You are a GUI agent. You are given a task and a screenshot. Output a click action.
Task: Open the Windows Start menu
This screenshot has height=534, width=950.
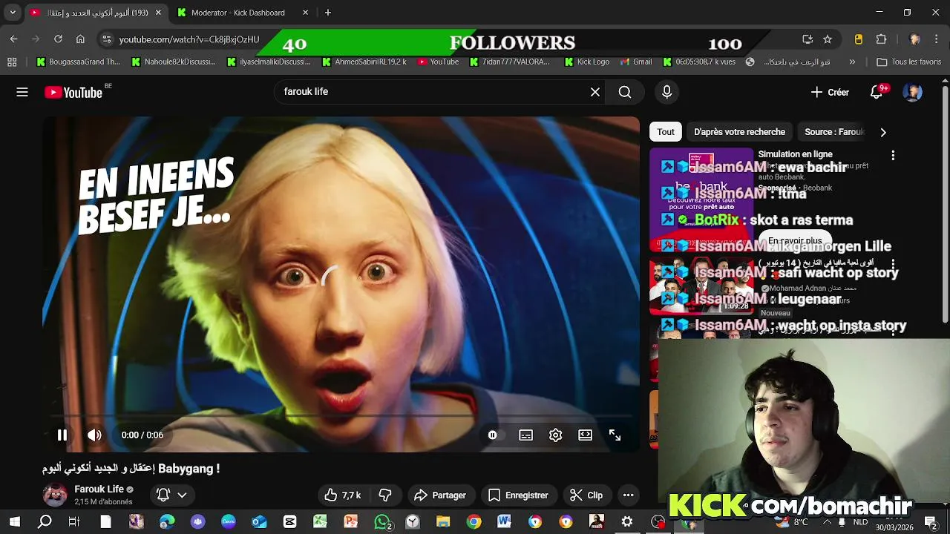click(14, 522)
